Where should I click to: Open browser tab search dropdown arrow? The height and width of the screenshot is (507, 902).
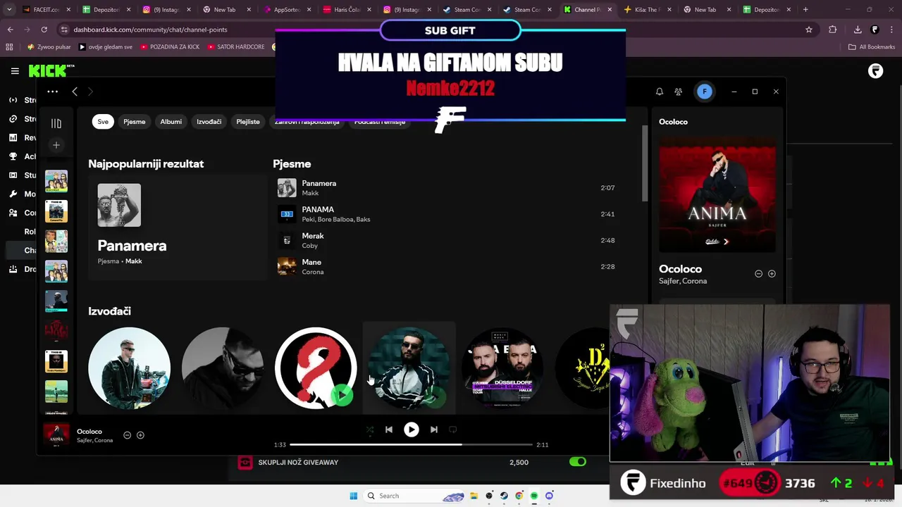pyautogui.click(x=8, y=10)
